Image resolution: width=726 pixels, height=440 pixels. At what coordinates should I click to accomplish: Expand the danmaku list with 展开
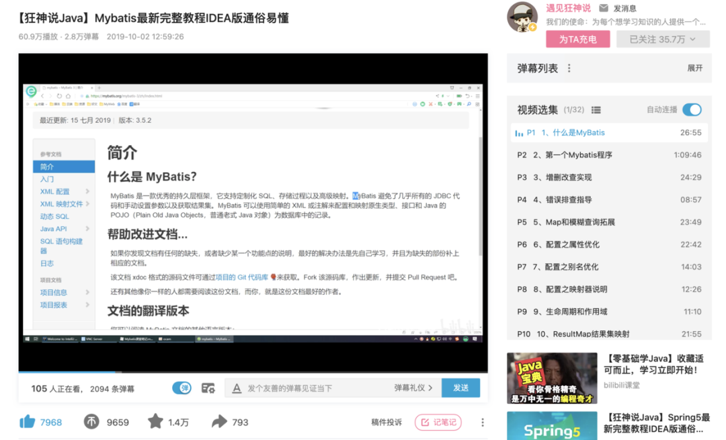(695, 68)
